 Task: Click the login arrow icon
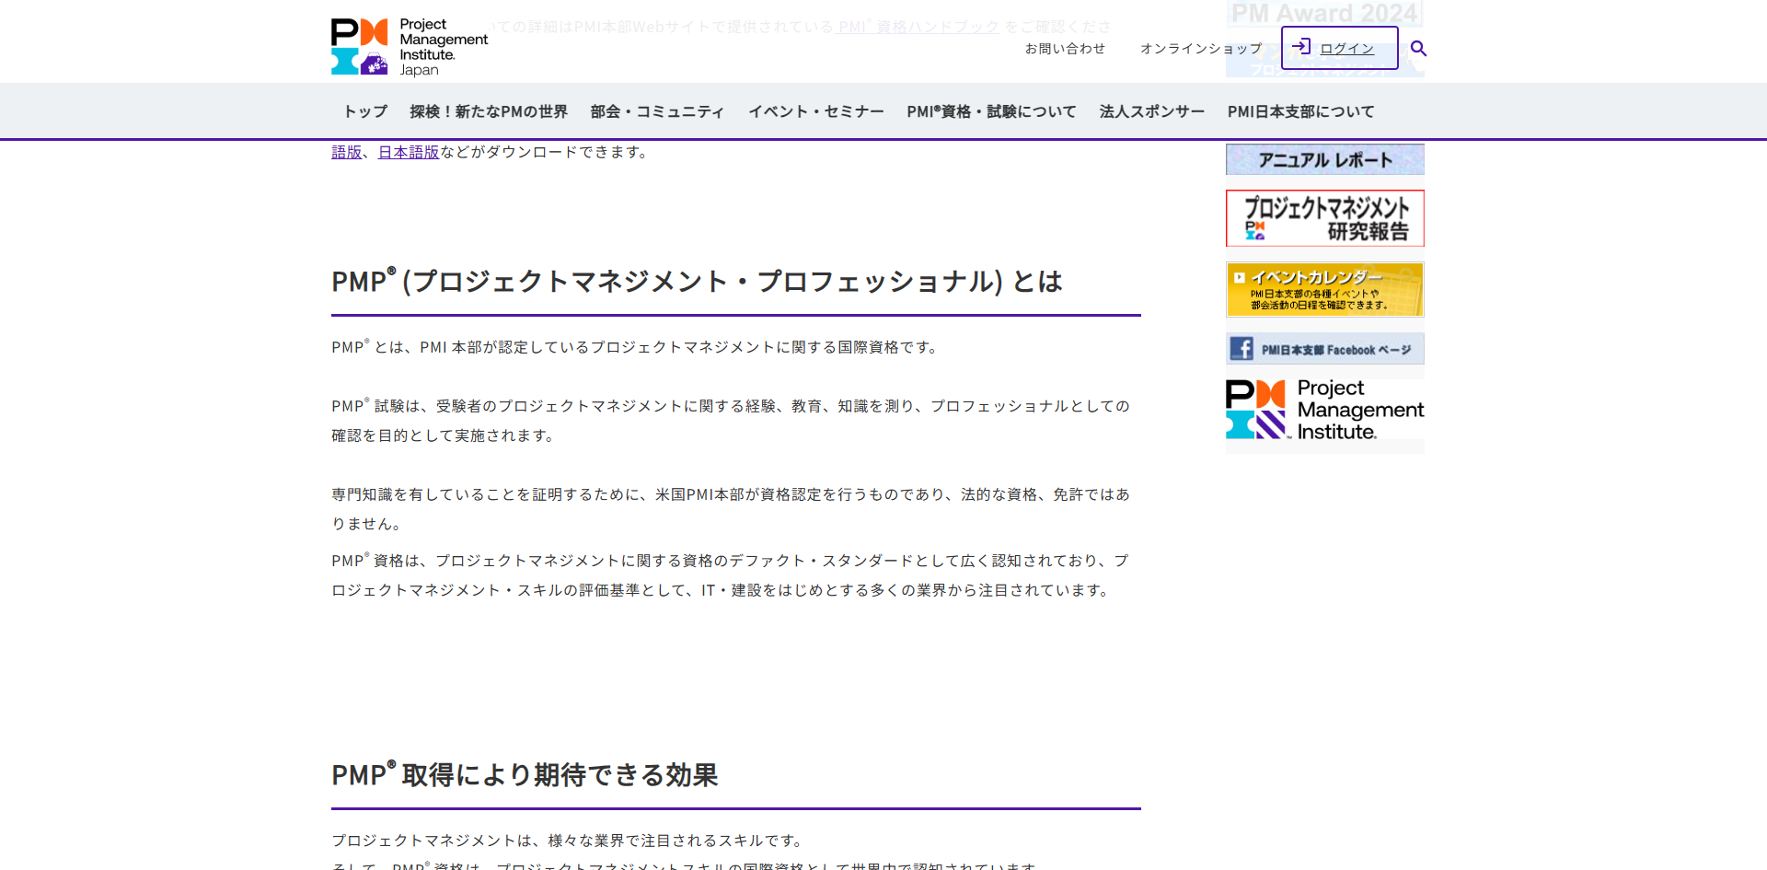click(1300, 47)
